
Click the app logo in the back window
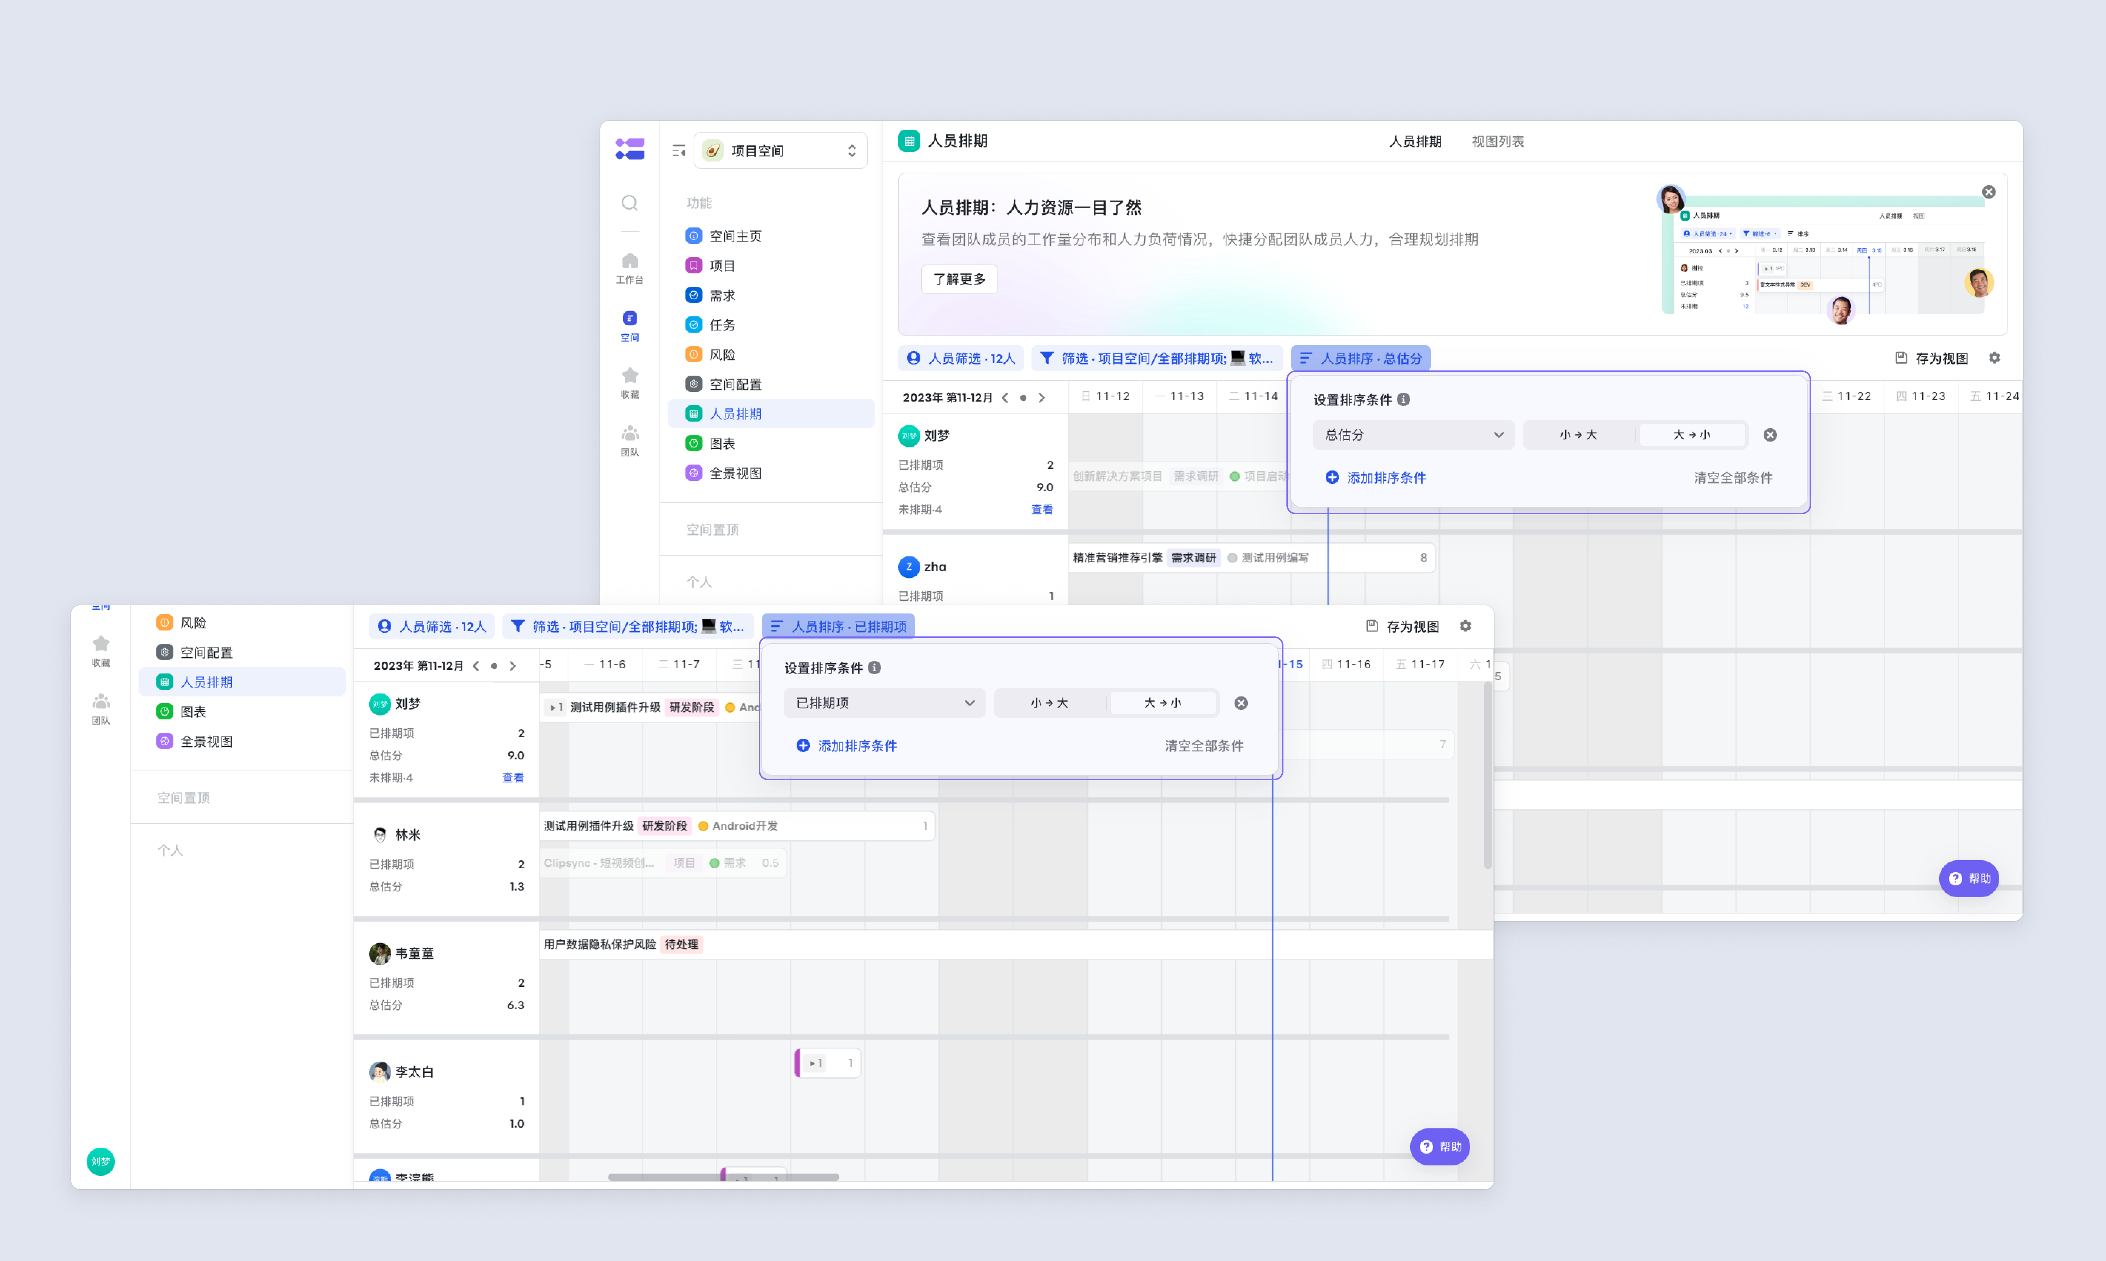pyautogui.click(x=630, y=149)
